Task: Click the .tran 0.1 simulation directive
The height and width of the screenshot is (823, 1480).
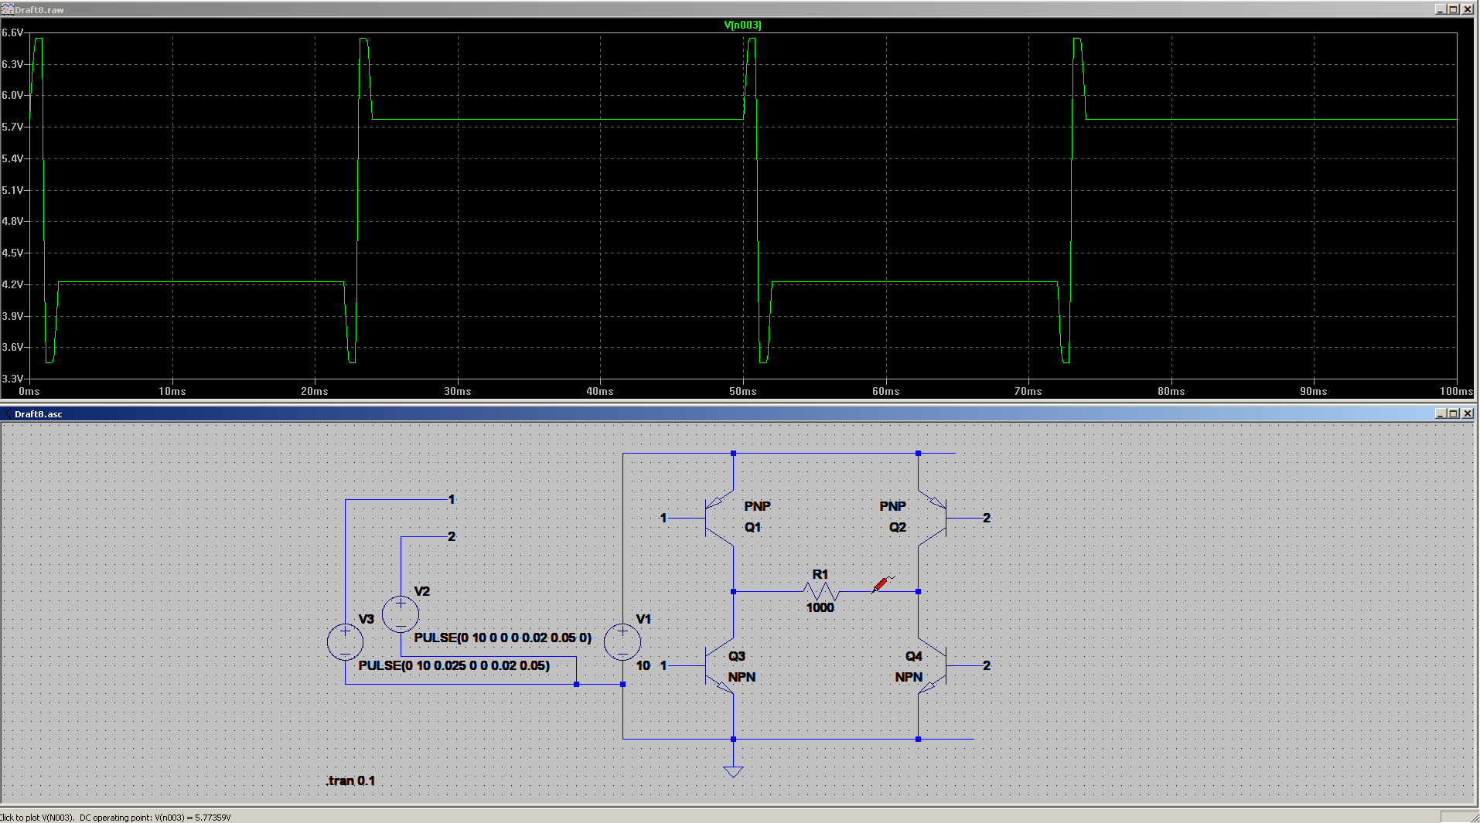Action: (x=350, y=780)
